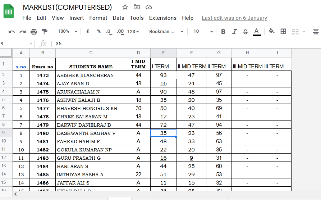Print the spreadsheet using printer icon
The height and width of the screenshot is (200, 321).
34,32
